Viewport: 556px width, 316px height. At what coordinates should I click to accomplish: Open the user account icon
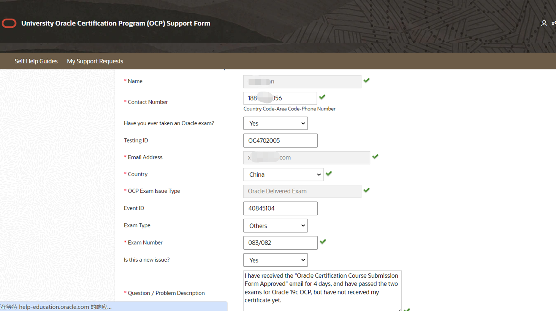tap(544, 23)
